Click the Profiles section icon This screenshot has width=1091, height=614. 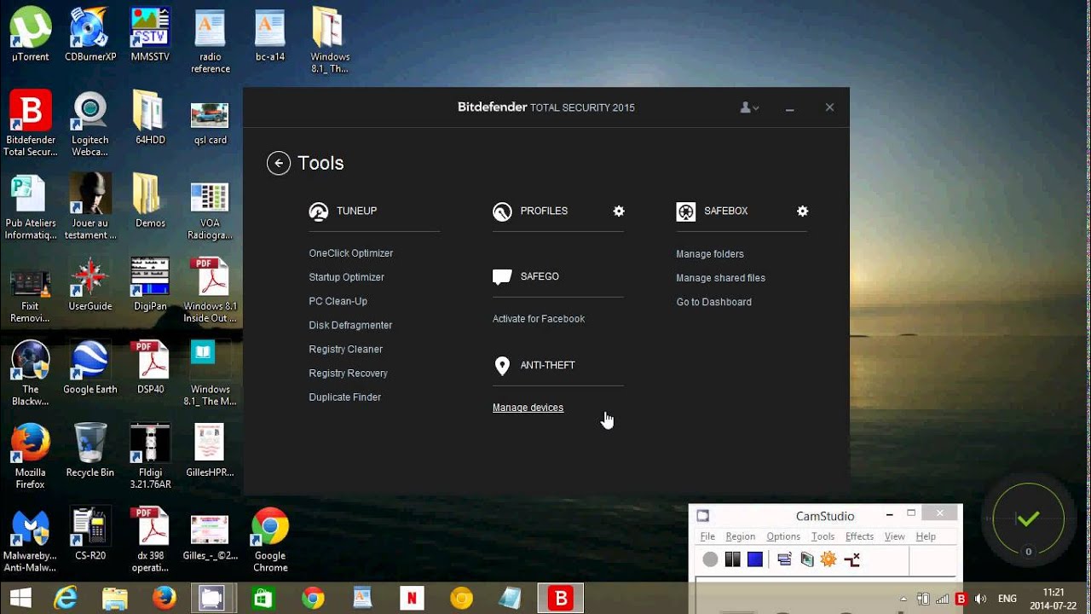coord(502,211)
